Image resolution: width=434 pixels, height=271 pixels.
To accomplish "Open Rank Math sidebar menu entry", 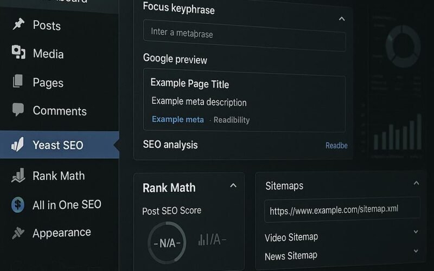I will pos(60,176).
